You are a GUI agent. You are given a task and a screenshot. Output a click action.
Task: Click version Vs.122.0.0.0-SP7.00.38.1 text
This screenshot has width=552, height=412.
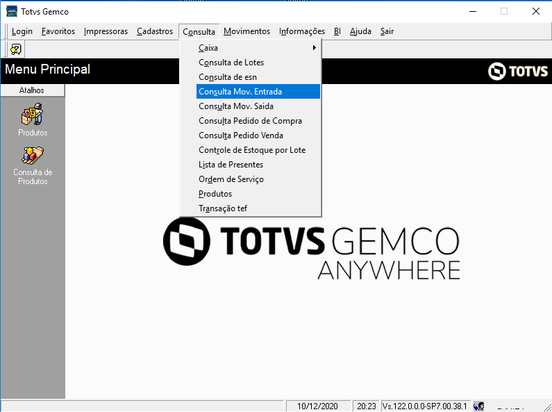tap(425, 406)
